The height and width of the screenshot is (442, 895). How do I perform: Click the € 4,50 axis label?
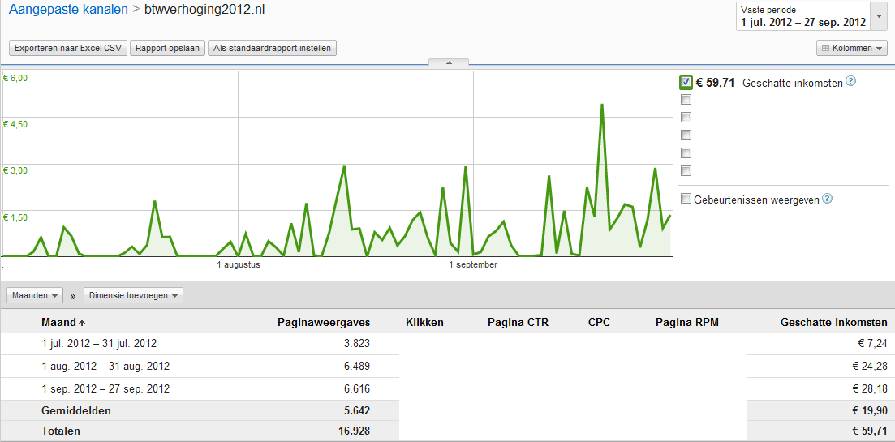point(15,124)
